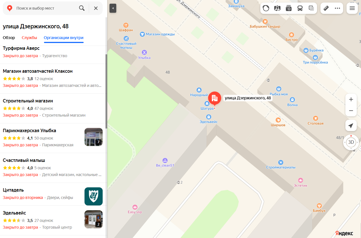
Task: Click Три поросёнка basket icon
Action: [x=315, y=57]
